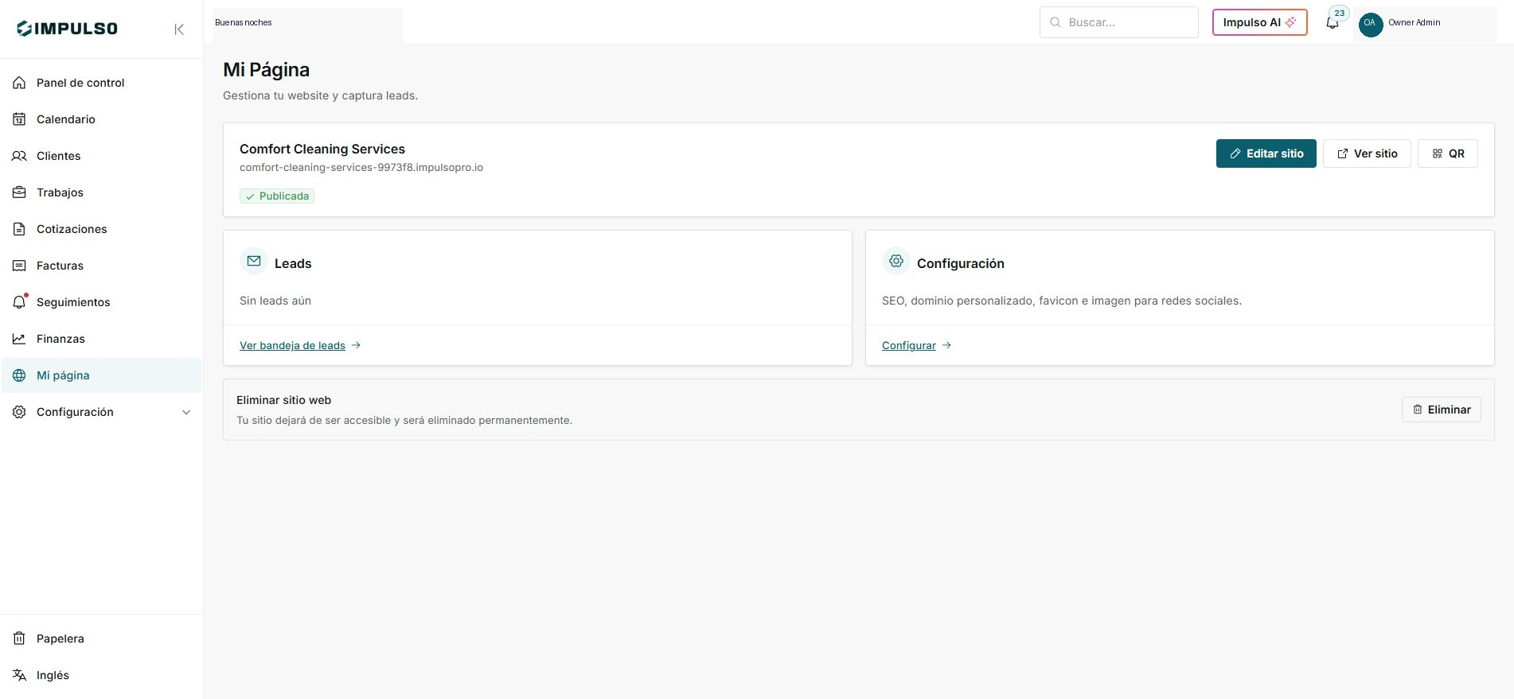Click the Calendario calendar icon
Image resolution: width=1514 pixels, height=699 pixels.
[x=19, y=119]
